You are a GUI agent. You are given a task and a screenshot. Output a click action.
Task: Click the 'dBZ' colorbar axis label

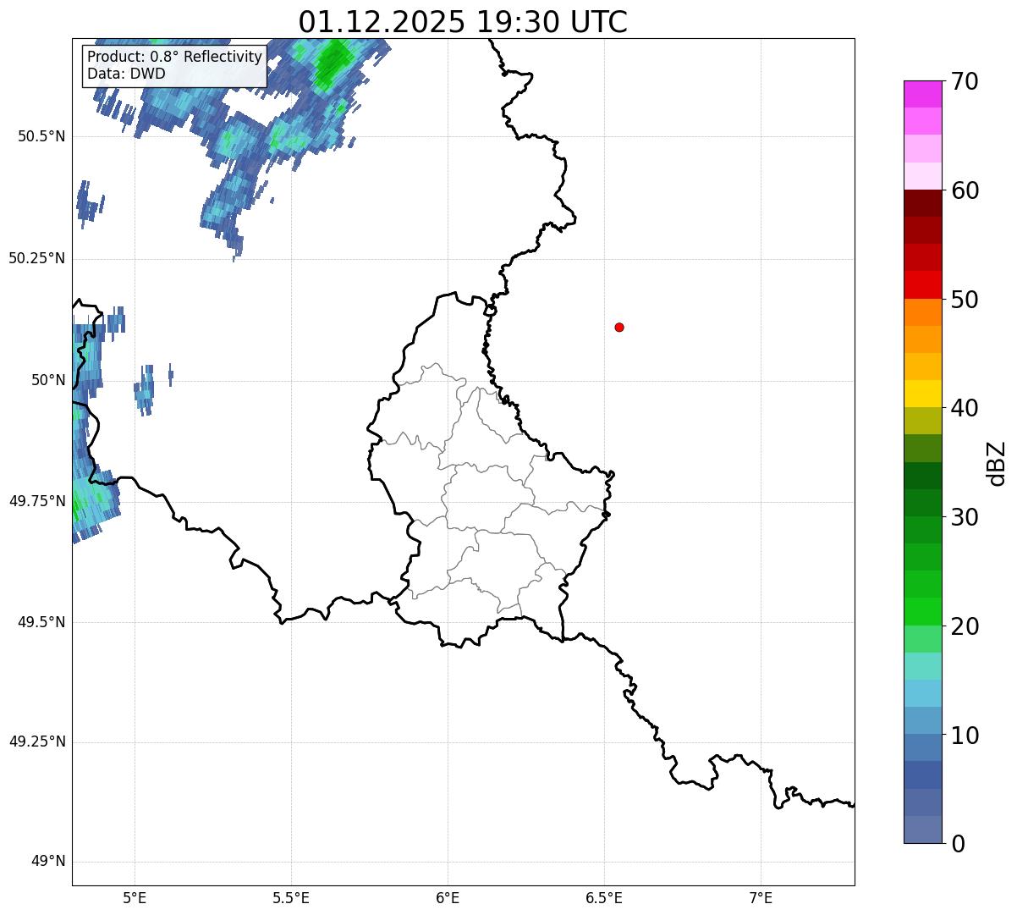point(997,462)
